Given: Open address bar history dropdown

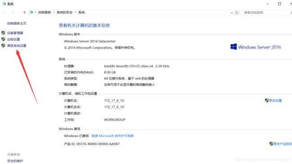Looking at the screenshot, I should [232, 13].
